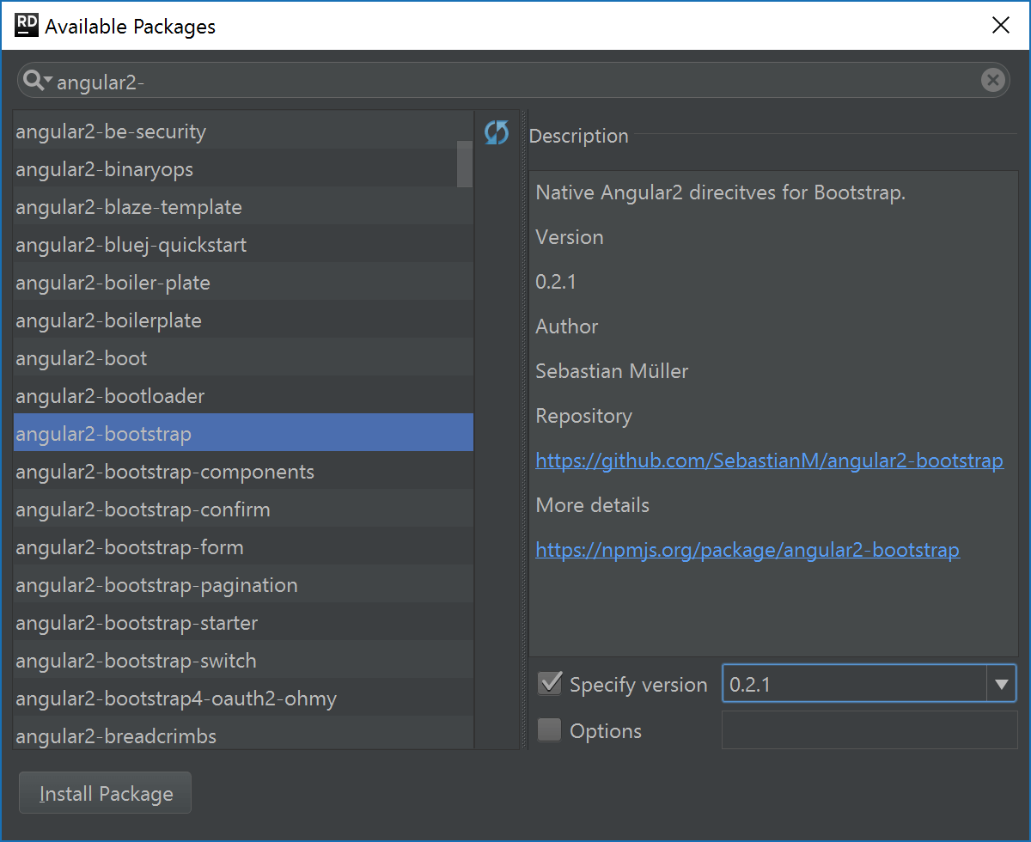Select angular2-bootstrap-components package
The width and height of the screenshot is (1031, 842).
point(243,472)
